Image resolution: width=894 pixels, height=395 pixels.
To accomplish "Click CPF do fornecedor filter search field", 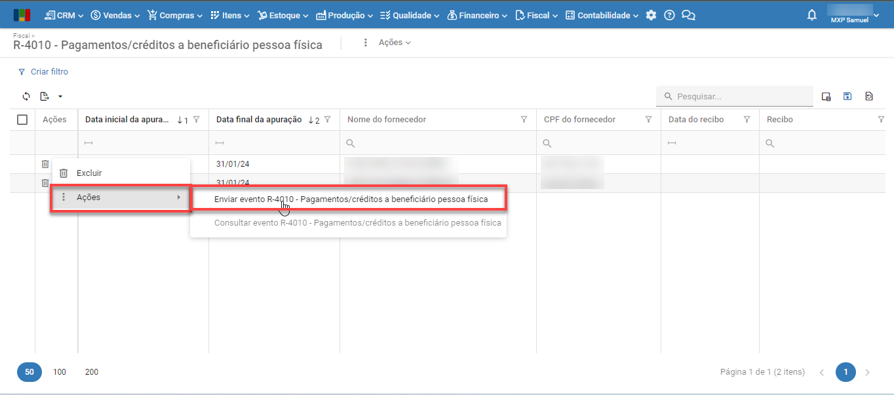I will tap(599, 143).
